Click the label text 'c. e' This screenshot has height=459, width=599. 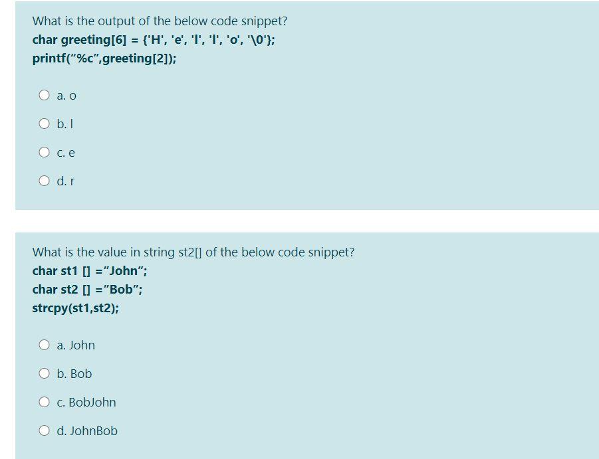(x=65, y=152)
